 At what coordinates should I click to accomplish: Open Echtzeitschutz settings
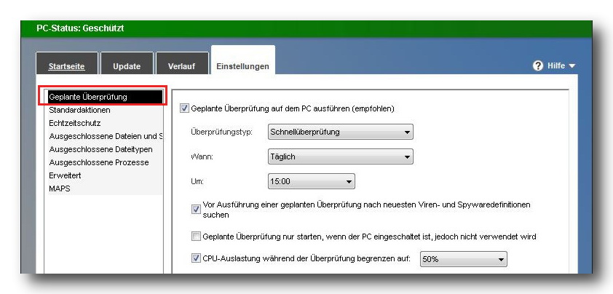104,123
